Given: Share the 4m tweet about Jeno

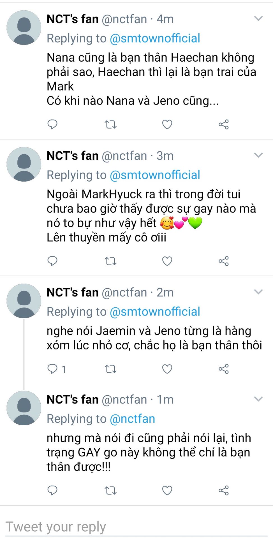Looking at the screenshot, I should 224,124.
